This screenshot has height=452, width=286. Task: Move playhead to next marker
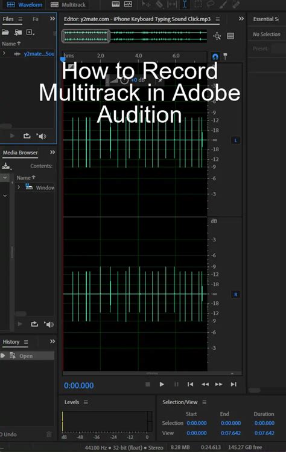tap(234, 384)
